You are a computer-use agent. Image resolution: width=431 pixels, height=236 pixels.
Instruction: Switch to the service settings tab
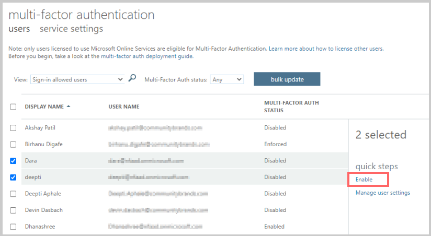tap(72, 29)
